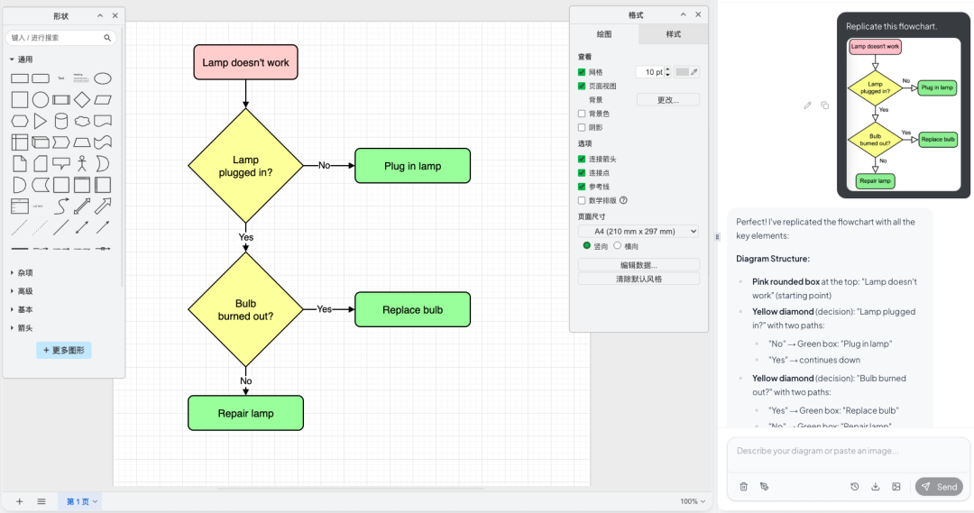Click the flowchart thumbnail in chat

(x=904, y=113)
